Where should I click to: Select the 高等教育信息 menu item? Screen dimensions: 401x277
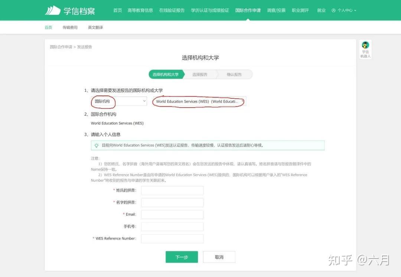[140, 10]
